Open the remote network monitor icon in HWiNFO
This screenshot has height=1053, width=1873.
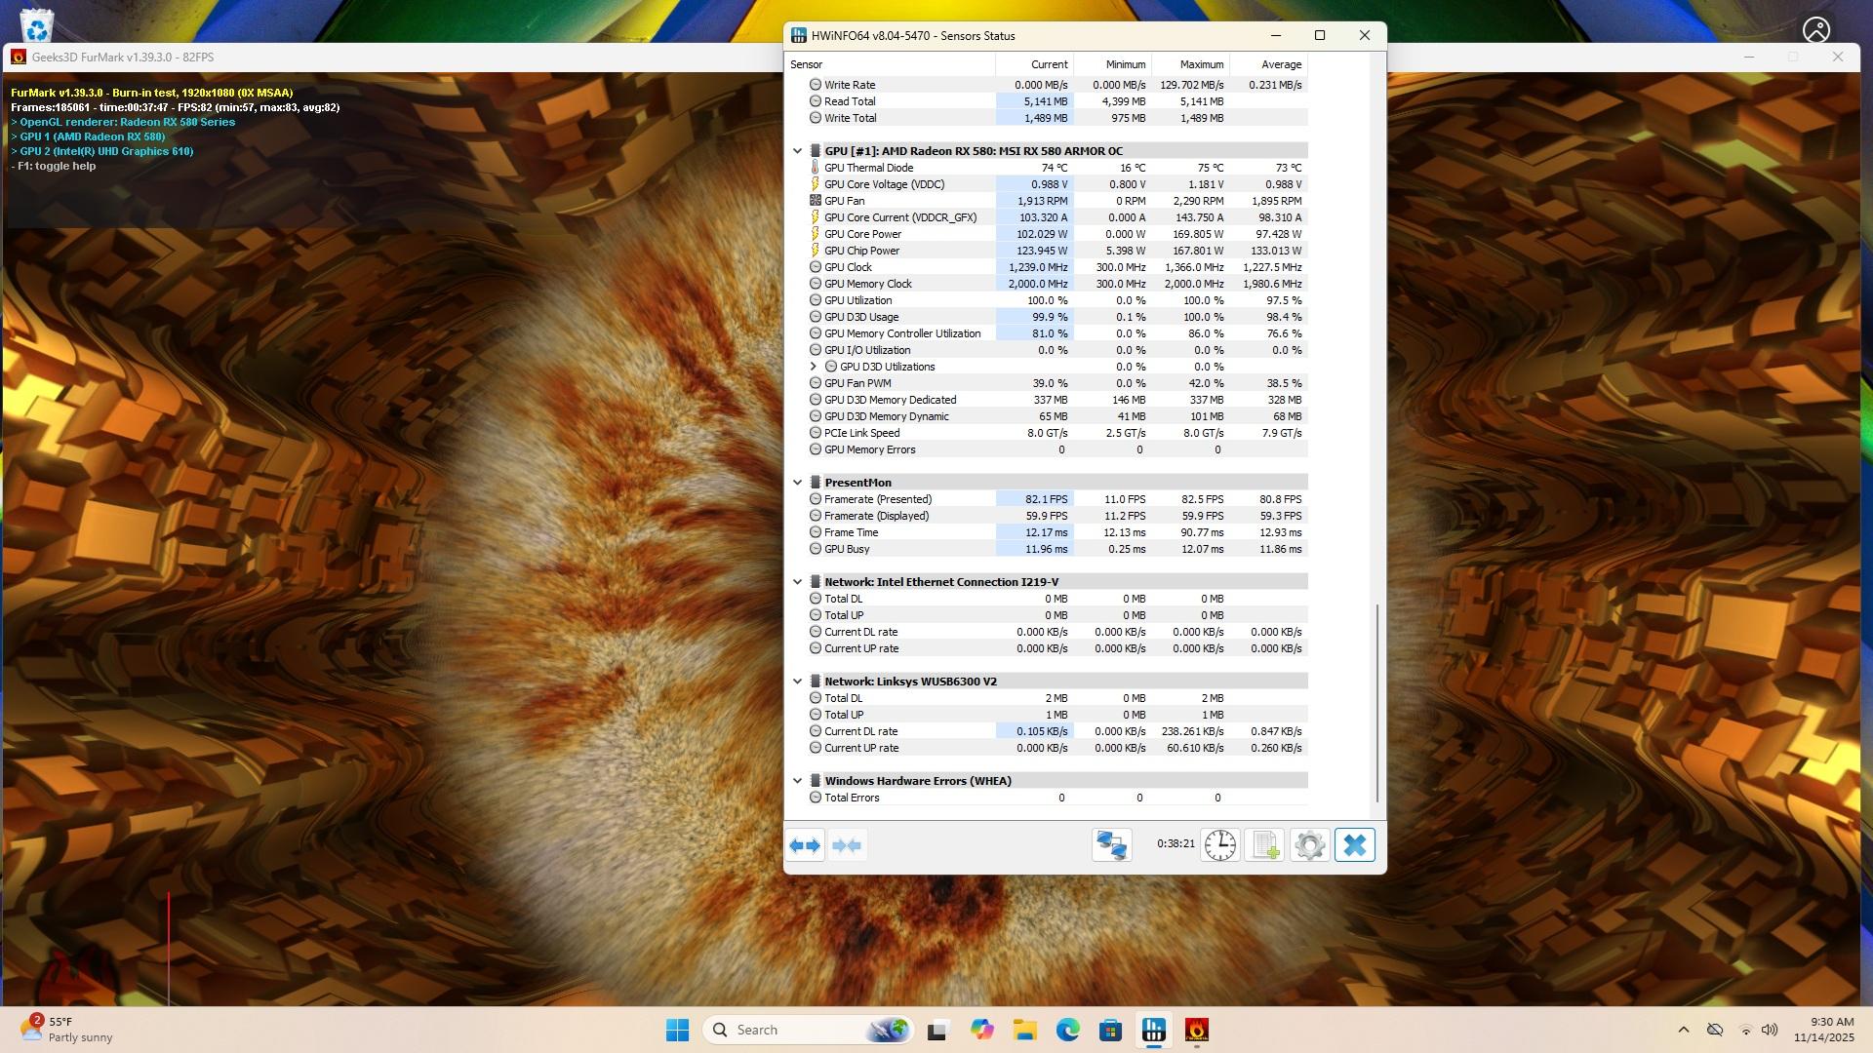click(x=1111, y=845)
